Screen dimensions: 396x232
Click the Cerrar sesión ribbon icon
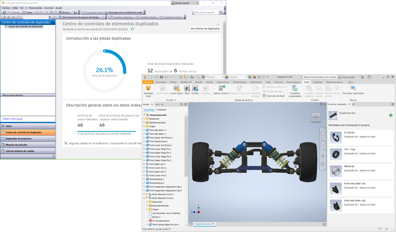click(x=177, y=88)
